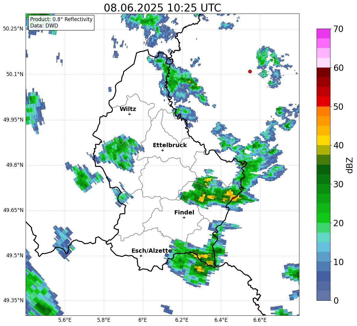The width and height of the screenshot is (357, 326).
Task: Click the yellow colorbar segment at 40
Action: [323, 140]
